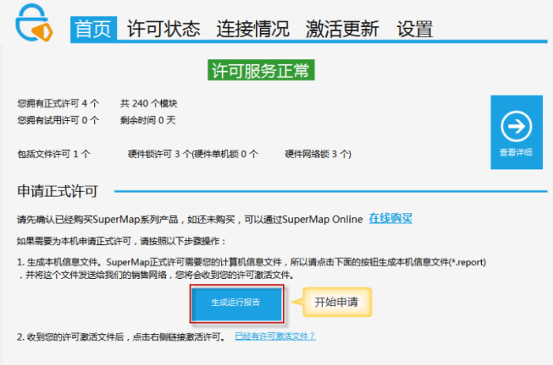This screenshot has height=365, width=553.
Task: Go to the 连接情况 tab
Action: [253, 29]
